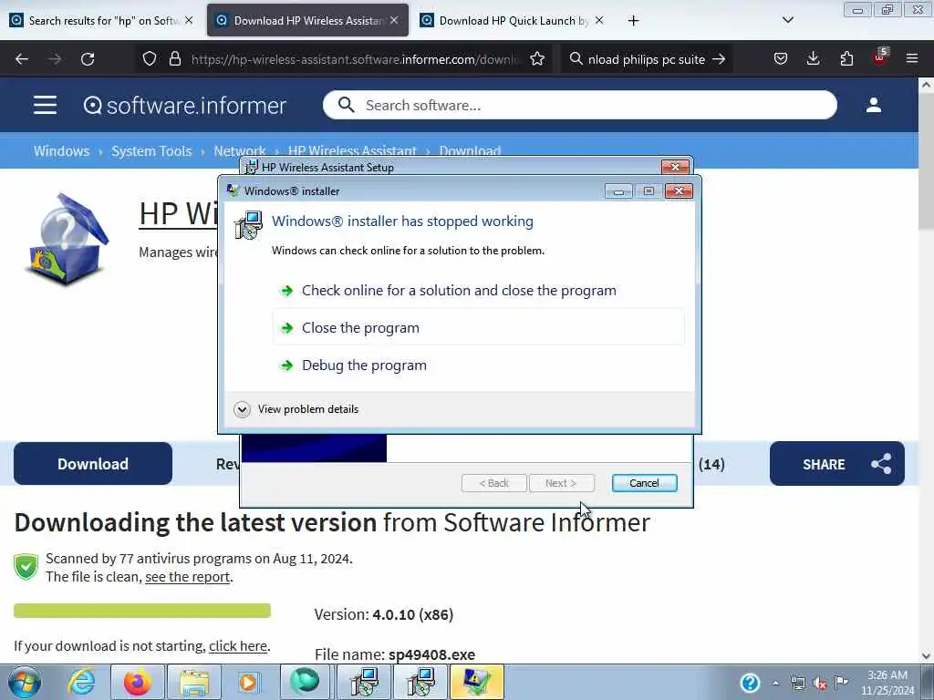
Task: Click the HP Wireless Assistant box thumbnail
Action: (67, 240)
